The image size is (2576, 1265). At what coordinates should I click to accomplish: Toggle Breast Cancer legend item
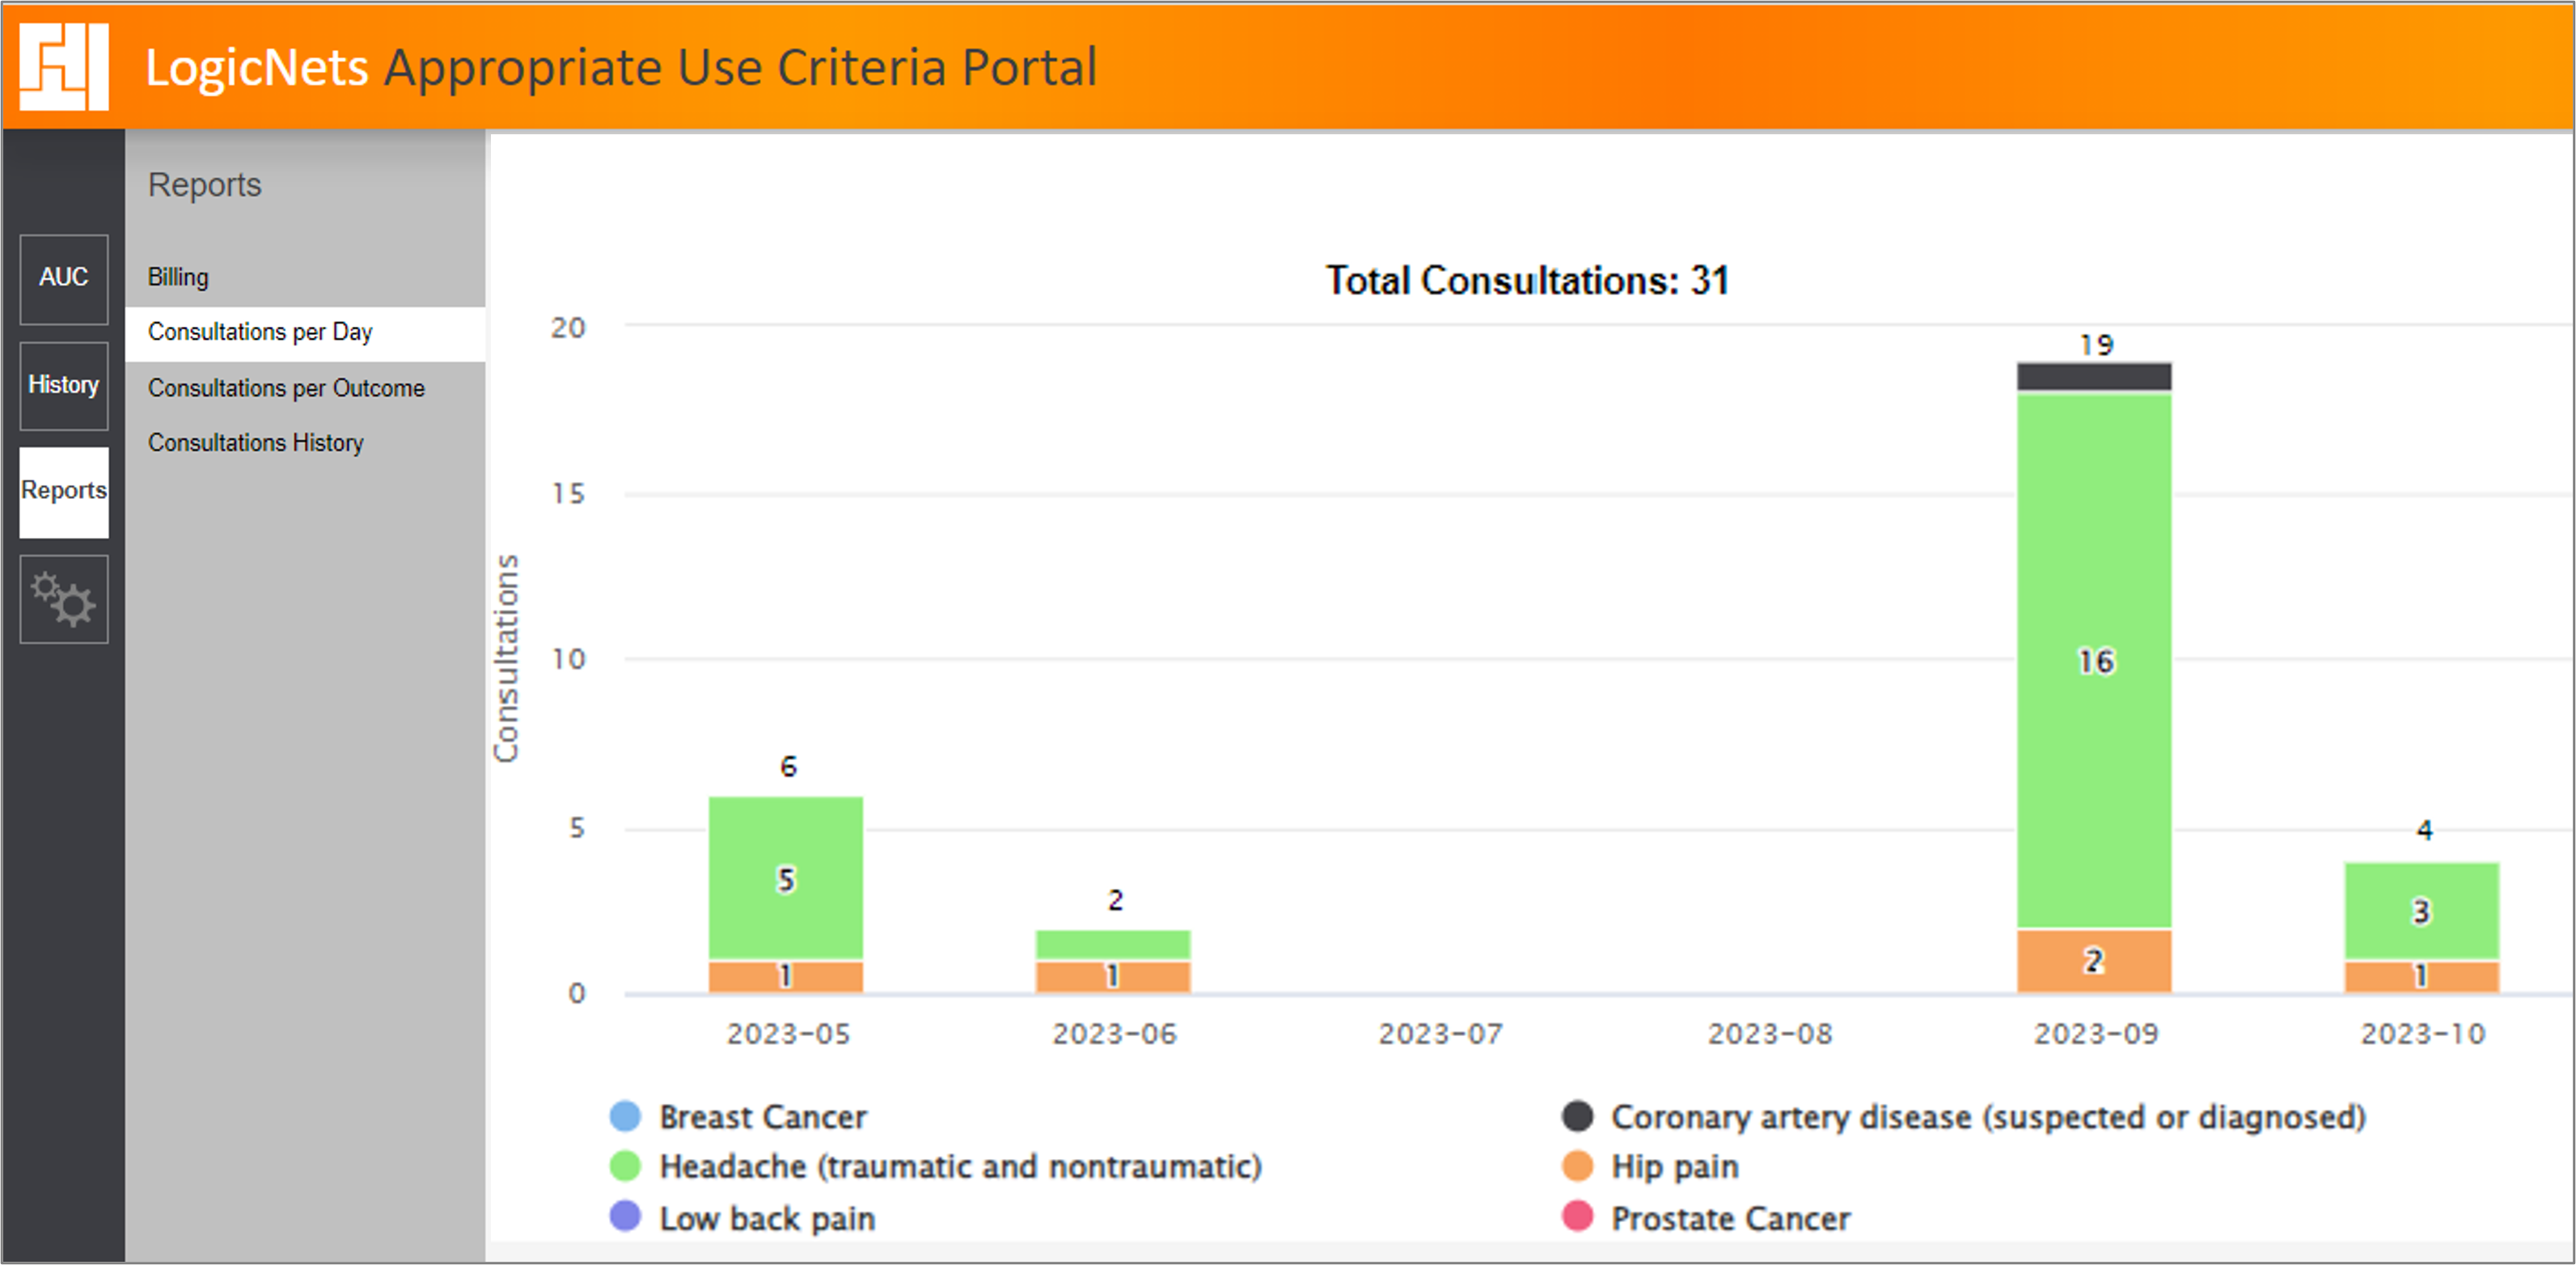pyautogui.click(x=739, y=1116)
